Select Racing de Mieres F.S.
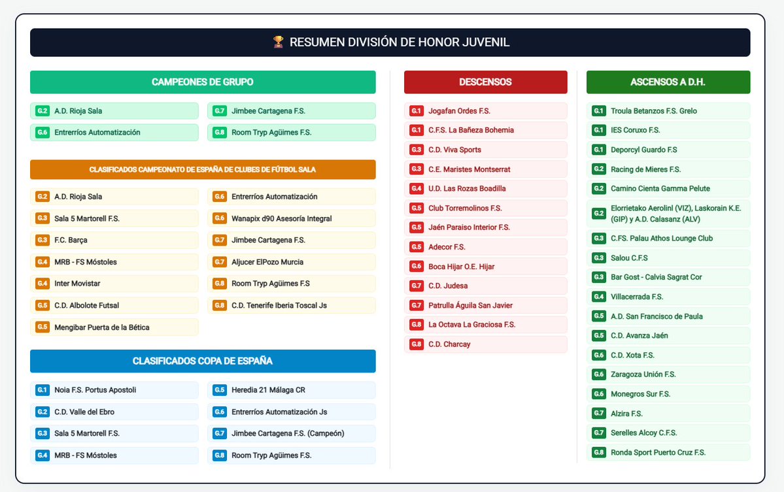784x492 pixels. 668,169
